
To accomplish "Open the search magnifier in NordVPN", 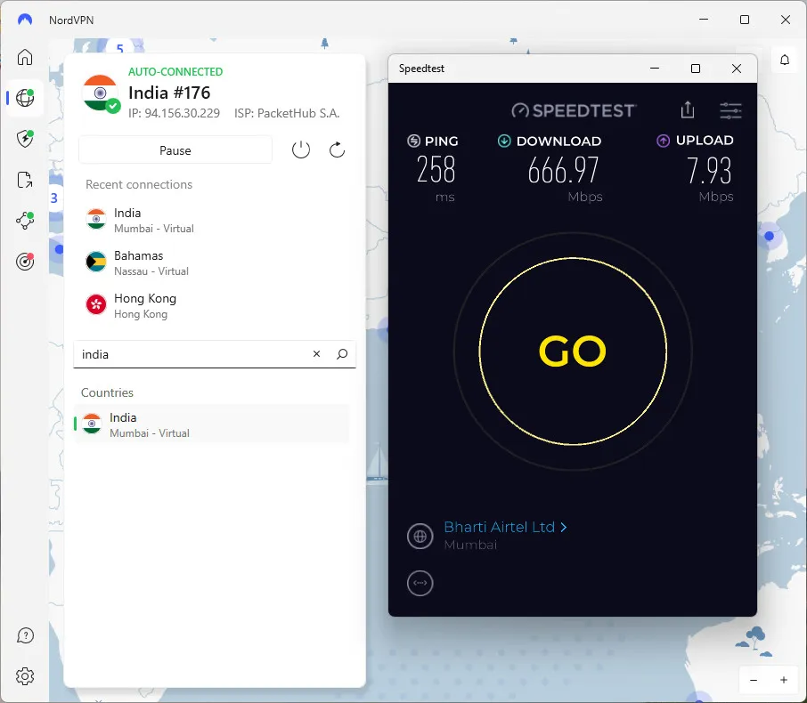I will (x=342, y=354).
